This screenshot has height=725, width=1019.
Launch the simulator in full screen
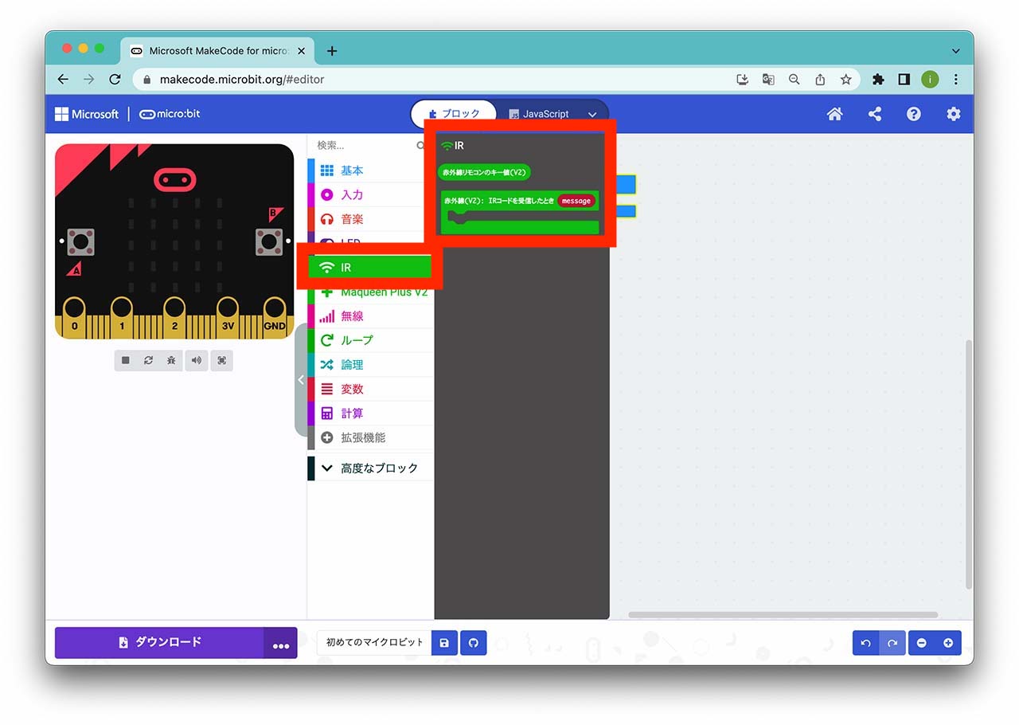tap(221, 360)
